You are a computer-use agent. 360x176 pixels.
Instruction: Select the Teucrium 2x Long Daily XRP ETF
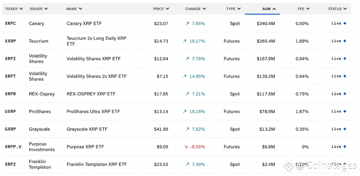(x=96, y=41)
